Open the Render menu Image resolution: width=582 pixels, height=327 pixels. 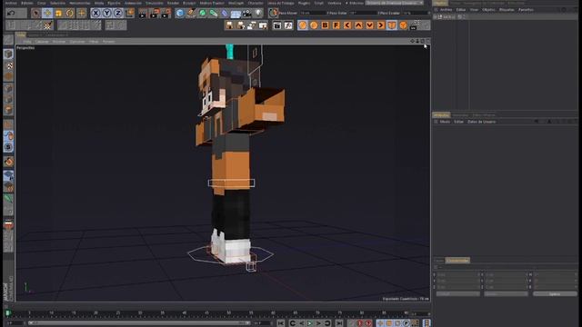click(173, 3)
